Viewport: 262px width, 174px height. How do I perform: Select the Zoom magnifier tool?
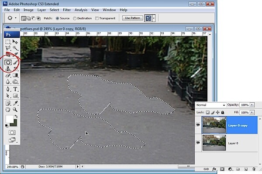coord(15,109)
